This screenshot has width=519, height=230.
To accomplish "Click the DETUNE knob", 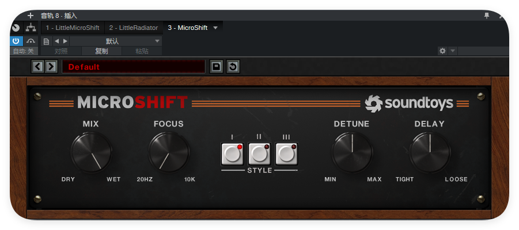I will 352,152.
